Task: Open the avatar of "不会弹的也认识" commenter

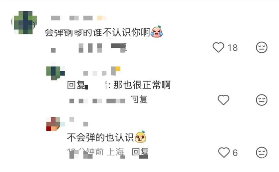Action: click(55, 124)
